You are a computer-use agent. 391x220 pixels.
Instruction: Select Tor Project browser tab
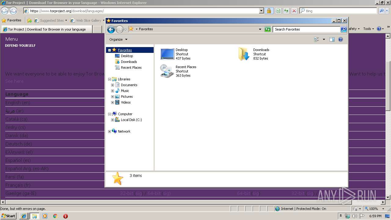[x=47, y=29]
